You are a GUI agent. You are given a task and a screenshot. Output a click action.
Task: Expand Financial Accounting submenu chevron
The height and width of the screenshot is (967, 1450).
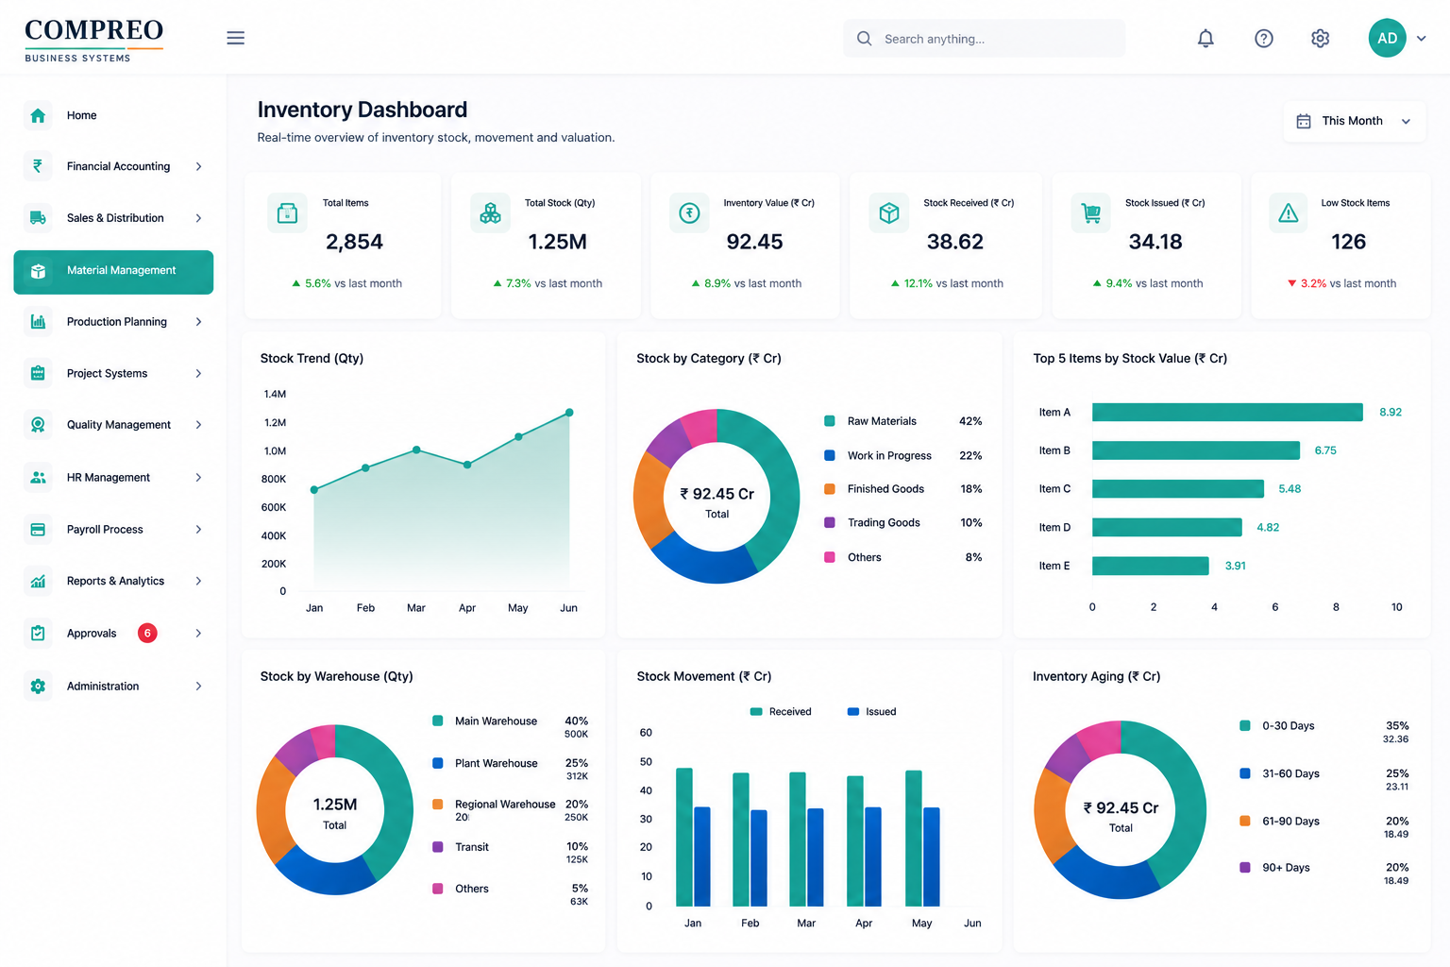[198, 166]
